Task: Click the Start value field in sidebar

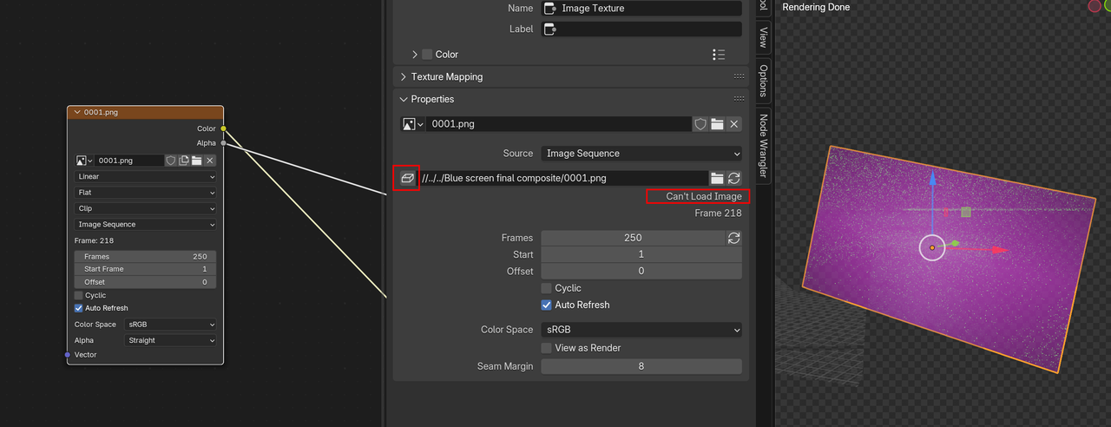Action: (641, 254)
